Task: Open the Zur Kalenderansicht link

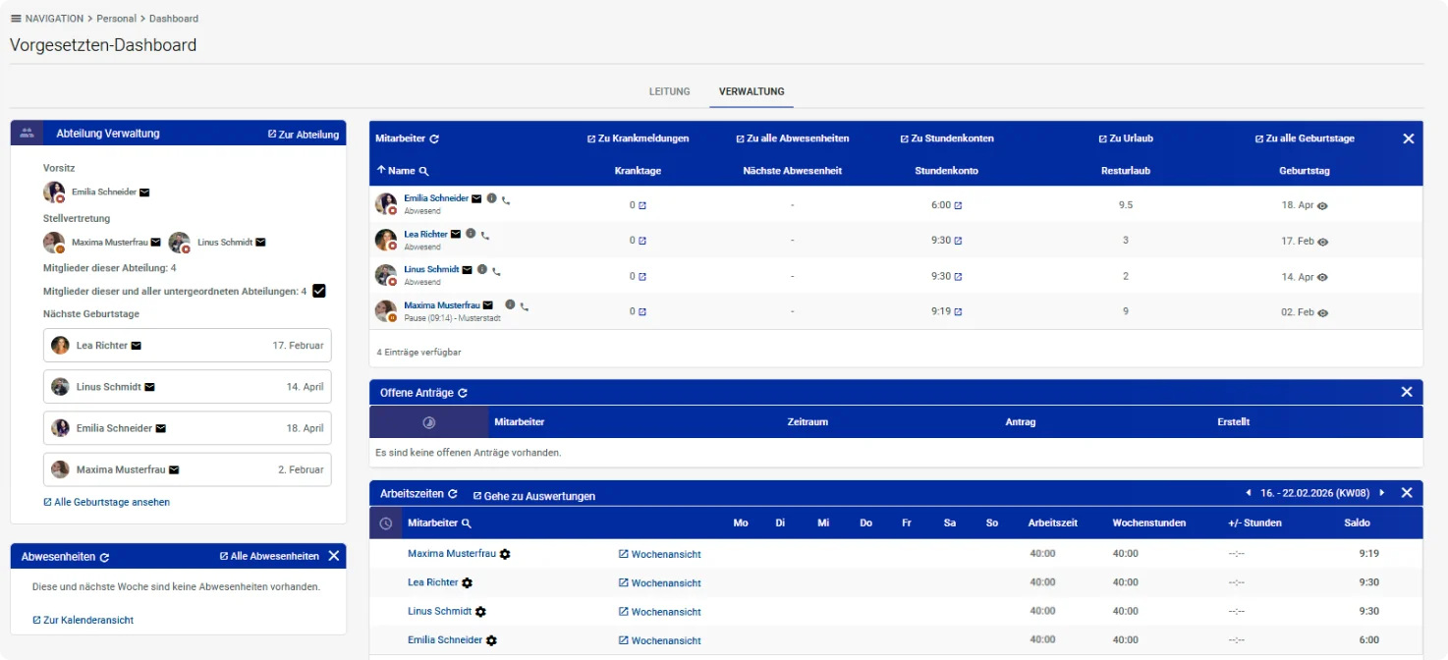Action: (x=83, y=620)
